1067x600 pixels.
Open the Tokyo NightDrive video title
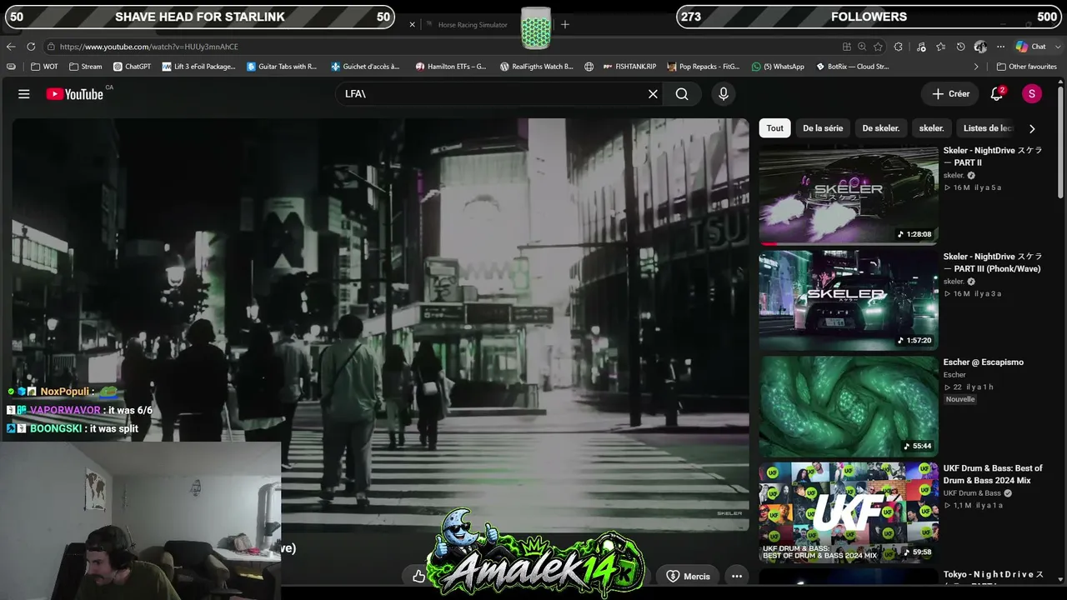(x=993, y=575)
